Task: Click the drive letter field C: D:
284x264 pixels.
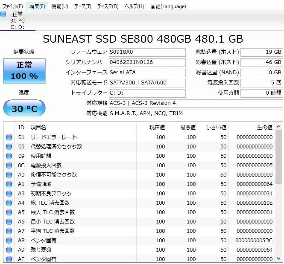Action: 147,93
